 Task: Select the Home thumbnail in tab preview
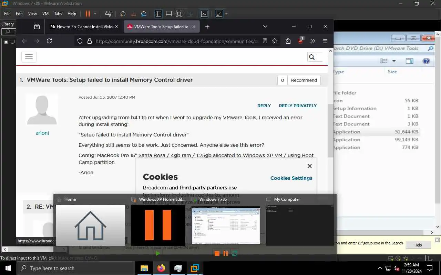pos(90,225)
